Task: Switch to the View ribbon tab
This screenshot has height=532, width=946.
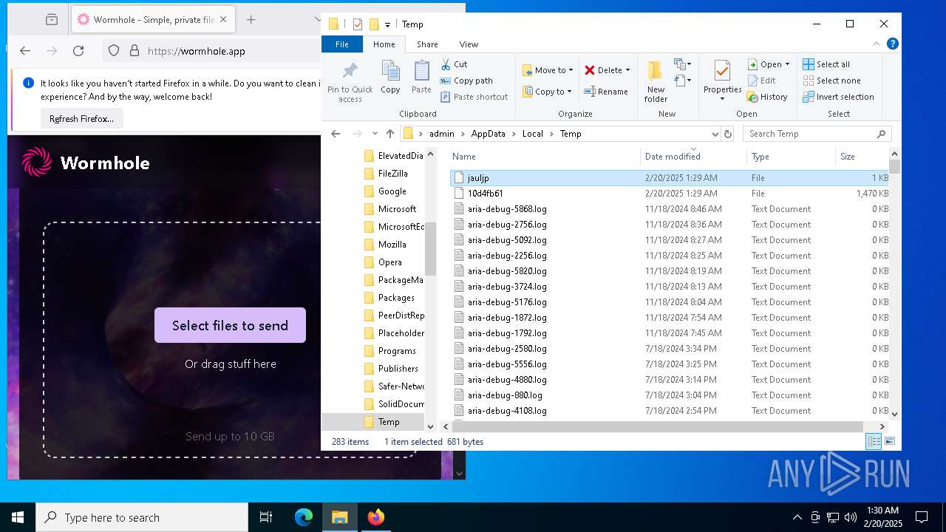Action: click(x=469, y=44)
